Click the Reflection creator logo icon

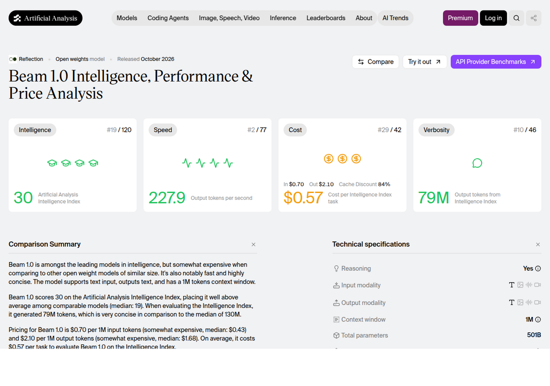point(13,59)
